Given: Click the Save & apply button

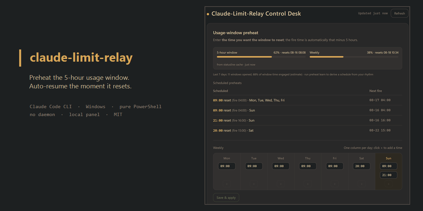Looking at the screenshot, I should [226, 197].
